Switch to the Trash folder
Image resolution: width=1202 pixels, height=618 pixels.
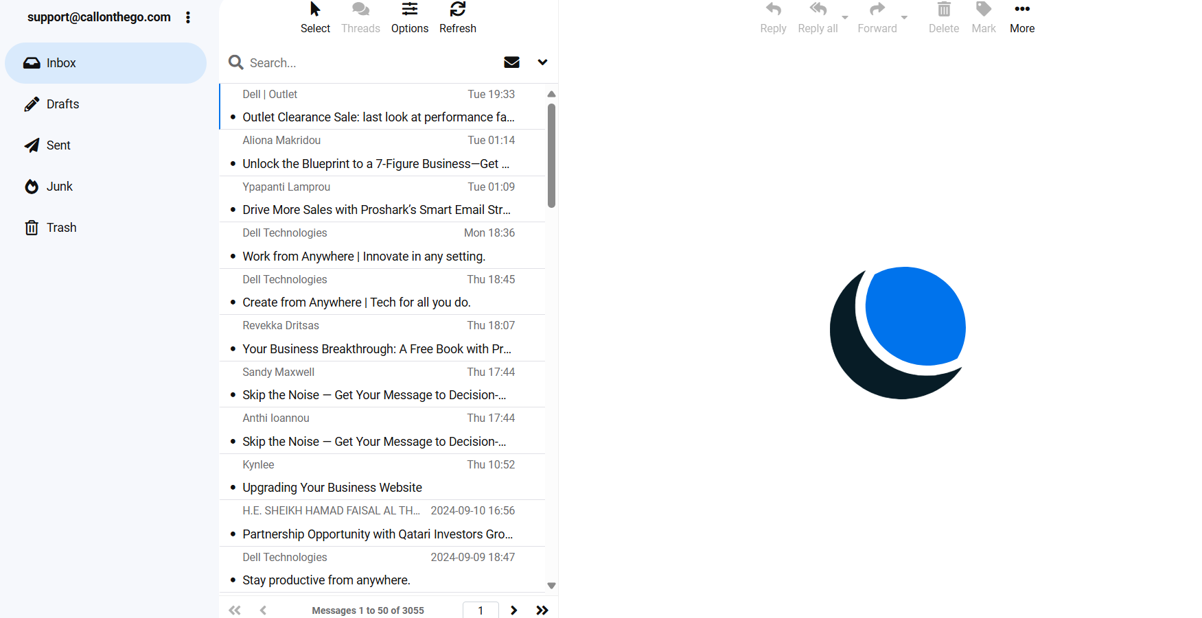coord(61,228)
